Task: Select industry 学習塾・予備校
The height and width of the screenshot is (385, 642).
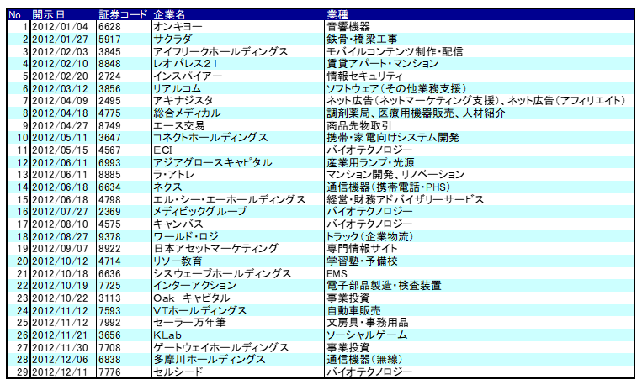Action: (x=362, y=261)
